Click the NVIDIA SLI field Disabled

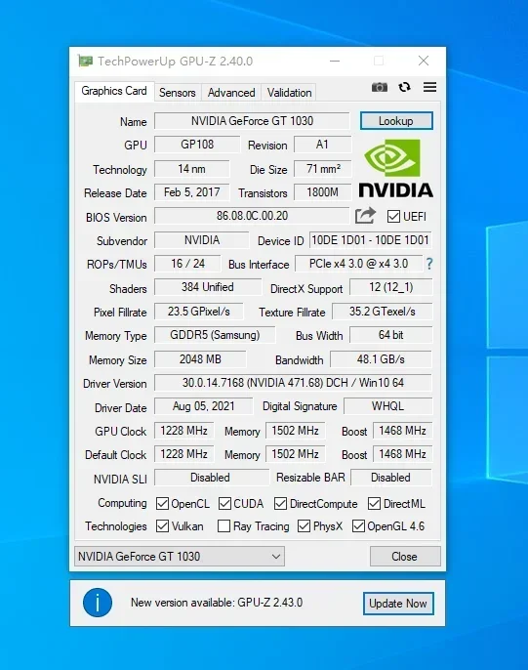(x=211, y=478)
